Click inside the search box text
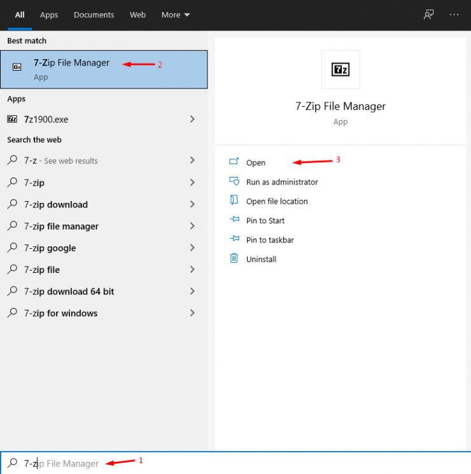 (61, 463)
